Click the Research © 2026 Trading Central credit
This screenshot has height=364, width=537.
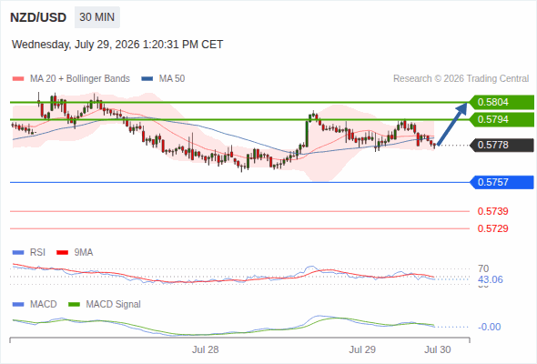(461, 79)
